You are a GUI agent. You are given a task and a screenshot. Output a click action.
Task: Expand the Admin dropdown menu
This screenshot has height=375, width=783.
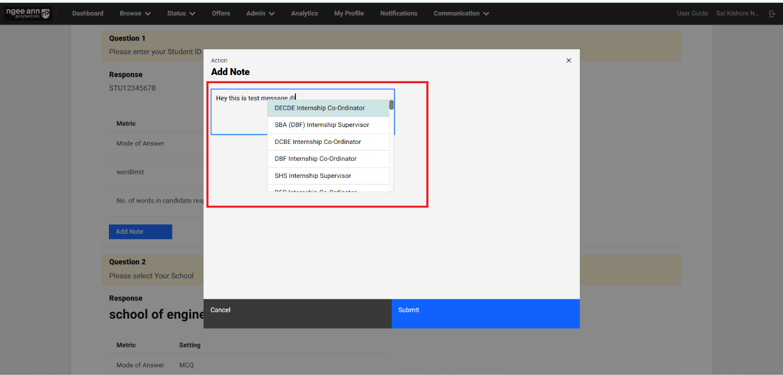coord(260,14)
